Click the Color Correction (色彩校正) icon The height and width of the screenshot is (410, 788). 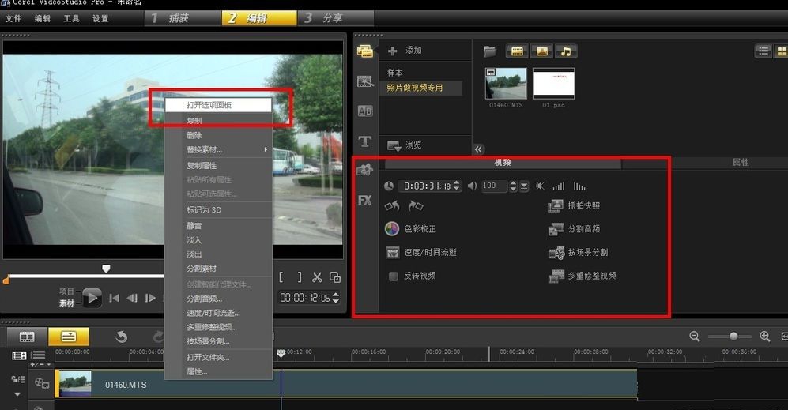(x=392, y=229)
